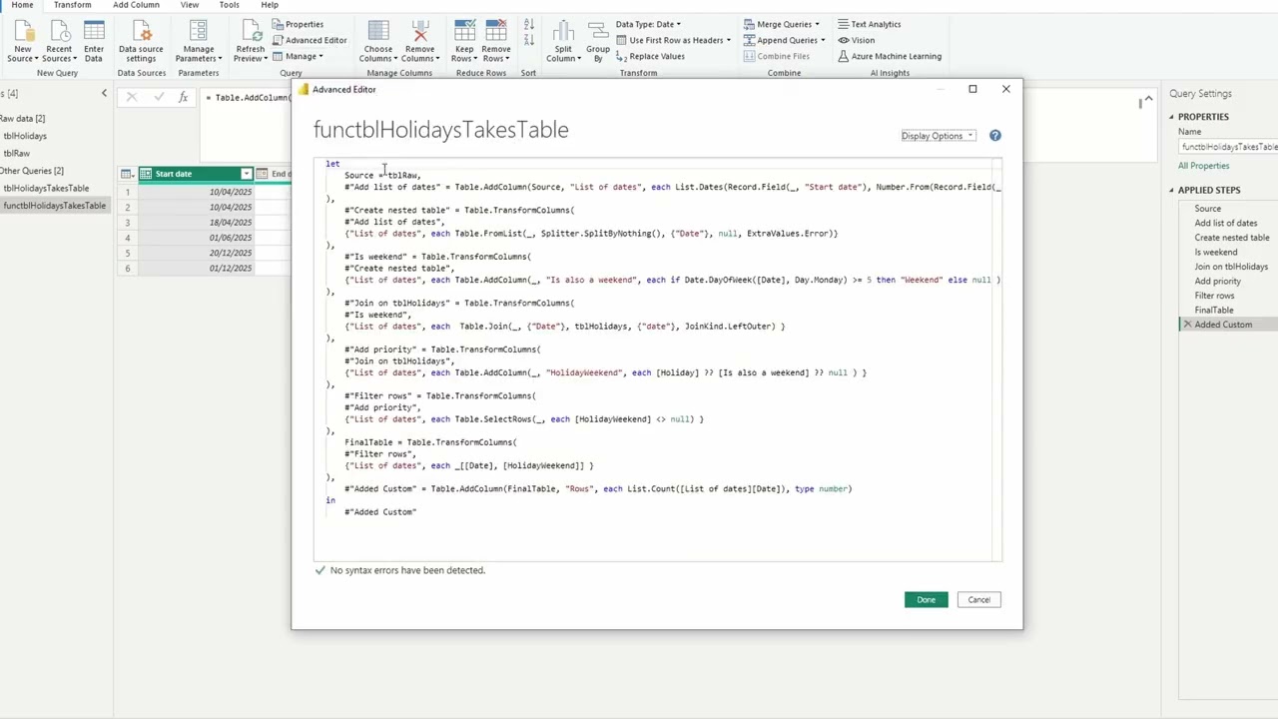Select the tblHolidaysTakesTable query

46,188
